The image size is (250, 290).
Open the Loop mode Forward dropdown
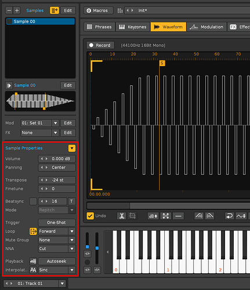(57, 231)
